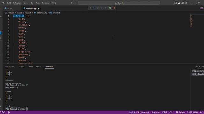Open the View menu

click(26, 3)
